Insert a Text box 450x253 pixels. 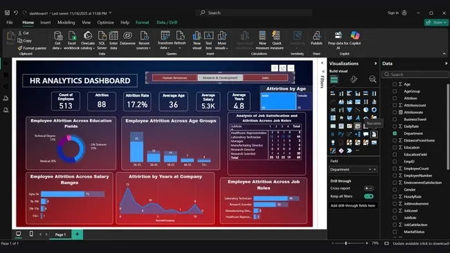tap(208, 40)
